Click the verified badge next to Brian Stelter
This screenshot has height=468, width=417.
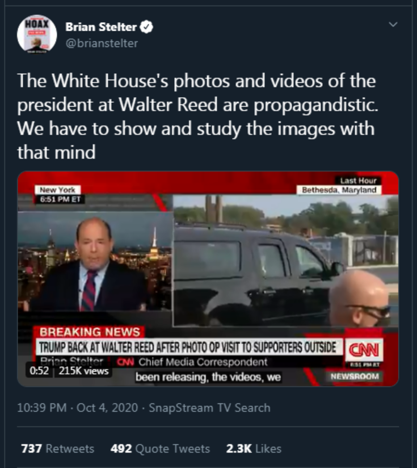coord(146,27)
